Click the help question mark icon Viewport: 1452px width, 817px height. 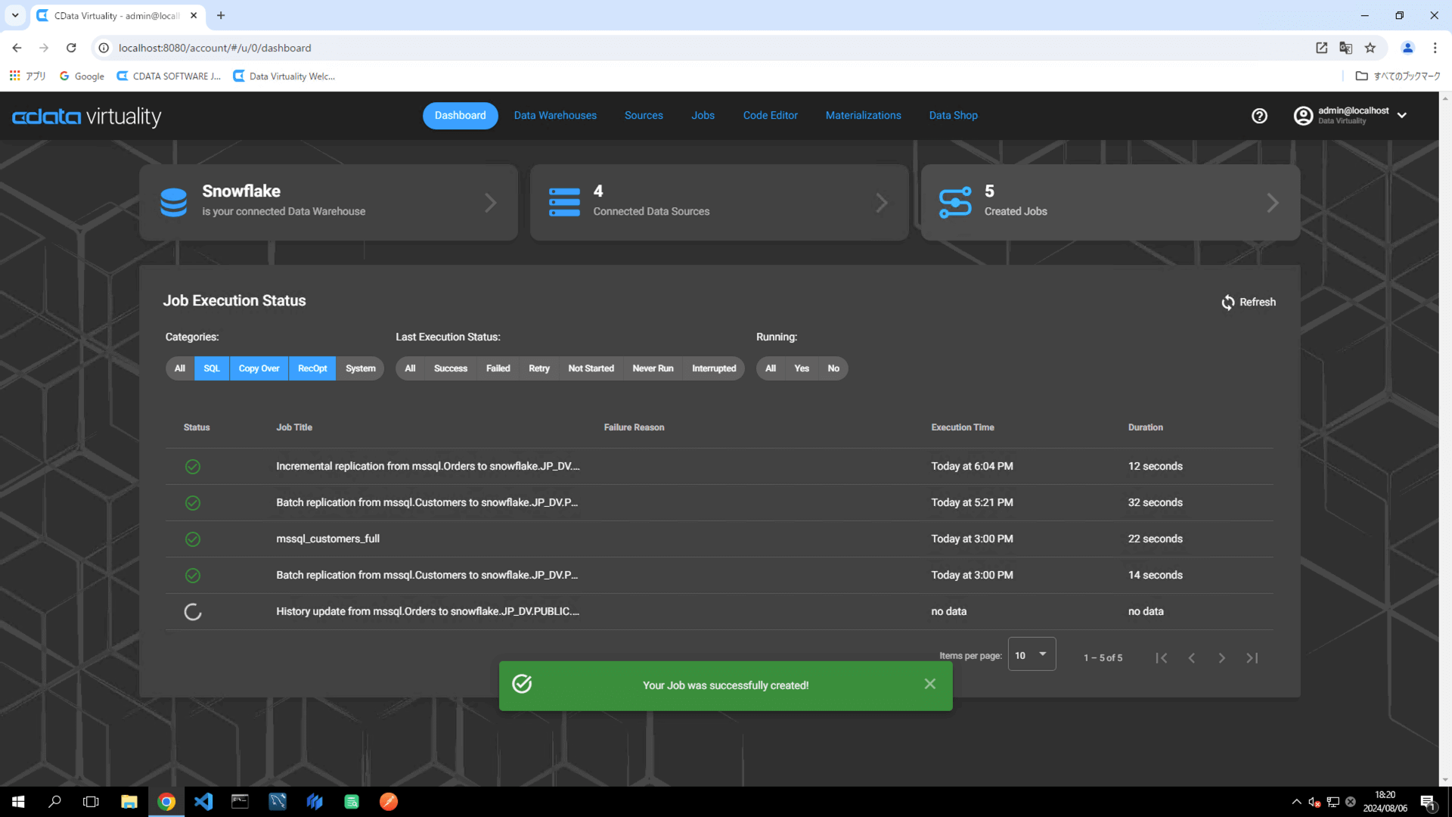click(x=1259, y=116)
